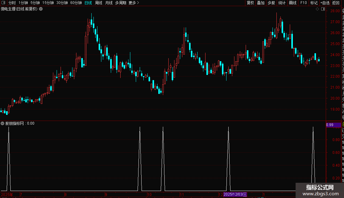
Task: Select the 15分钟 period
Action: point(48,3)
